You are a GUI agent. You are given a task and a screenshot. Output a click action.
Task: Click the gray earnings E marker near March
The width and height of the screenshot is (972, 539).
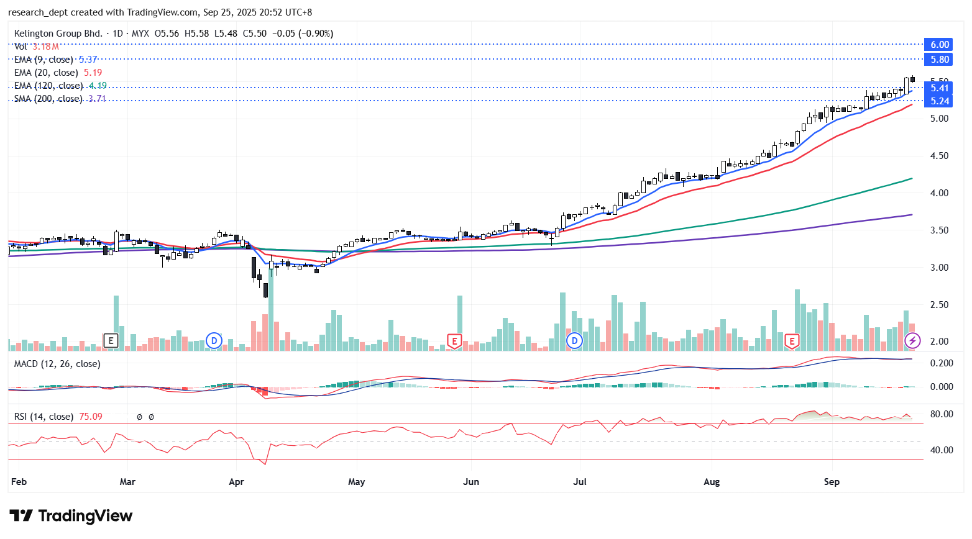pyautogui.click(x=111, y=340)
